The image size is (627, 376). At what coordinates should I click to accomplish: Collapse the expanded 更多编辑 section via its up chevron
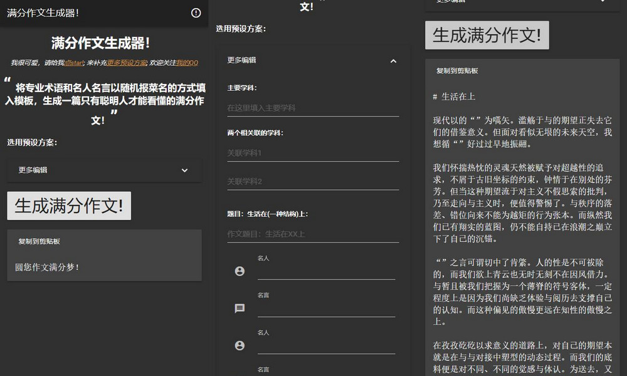[393, 61]
